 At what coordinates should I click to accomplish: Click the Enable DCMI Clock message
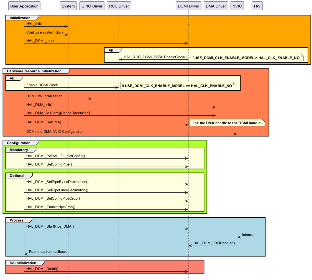[42, 85]
